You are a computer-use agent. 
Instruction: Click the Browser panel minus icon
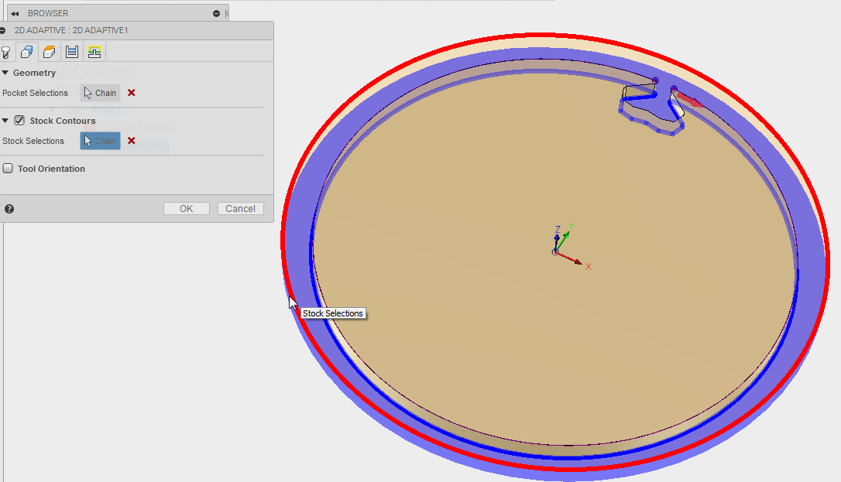click(216, 13)
